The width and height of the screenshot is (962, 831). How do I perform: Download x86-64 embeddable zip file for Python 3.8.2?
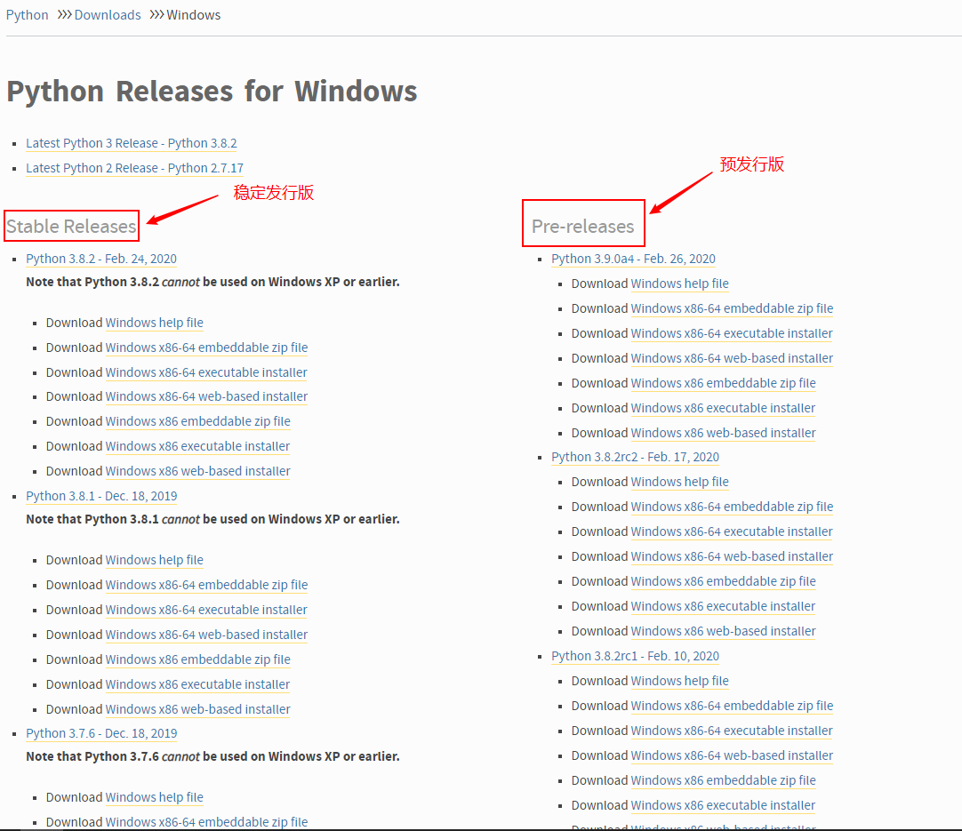pos(206,348)
